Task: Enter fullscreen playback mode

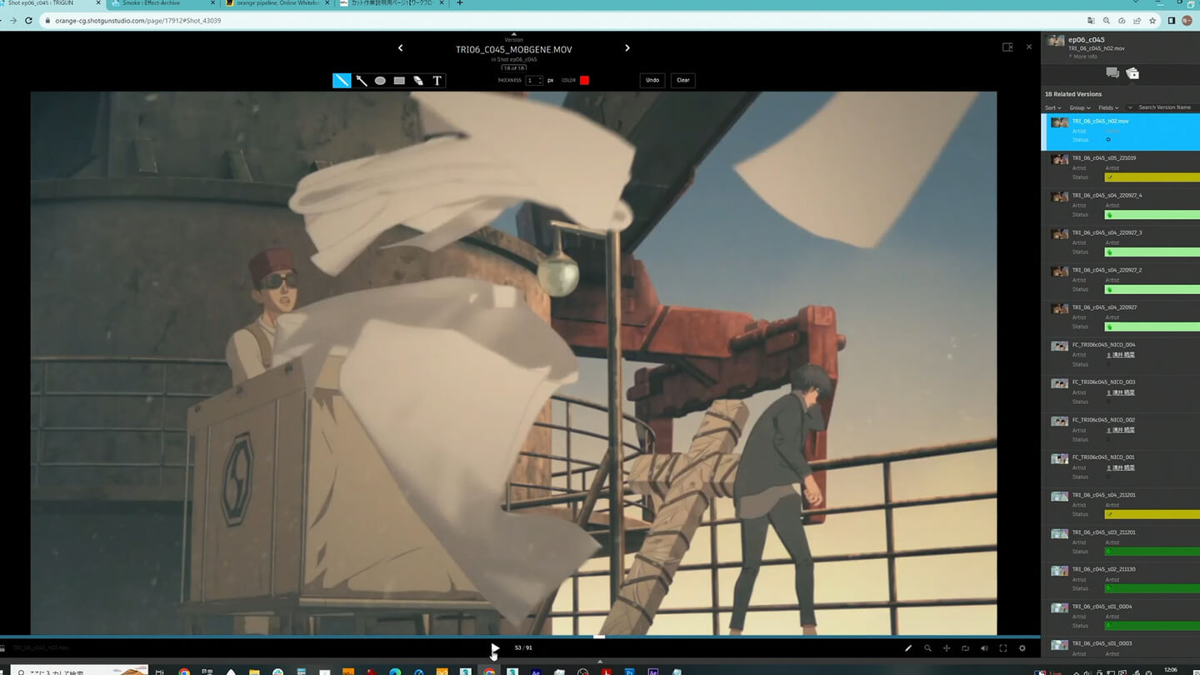Action: coord(1003,648)
